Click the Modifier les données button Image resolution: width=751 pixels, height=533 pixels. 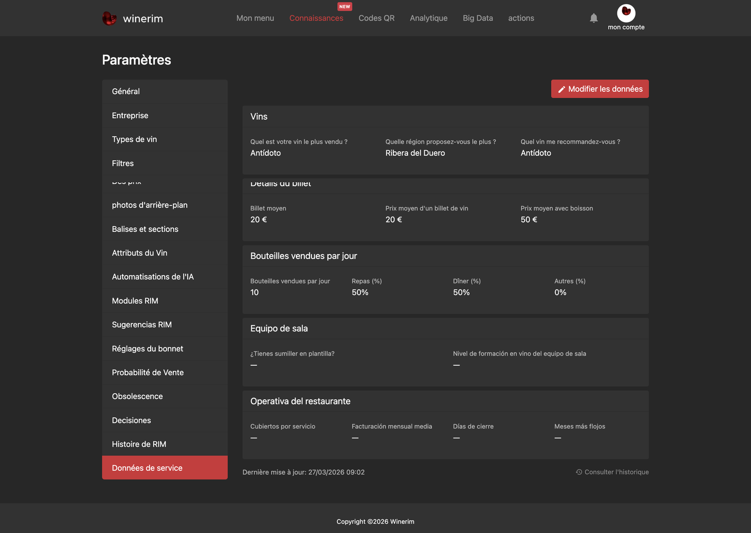[x=600, y=89]
